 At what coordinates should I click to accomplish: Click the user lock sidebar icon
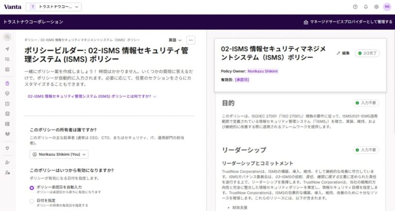click(x=7, y=172)
